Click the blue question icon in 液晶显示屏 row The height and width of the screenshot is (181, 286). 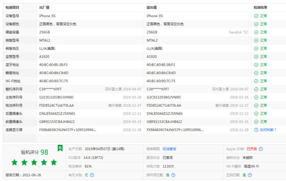coord(256,130)
